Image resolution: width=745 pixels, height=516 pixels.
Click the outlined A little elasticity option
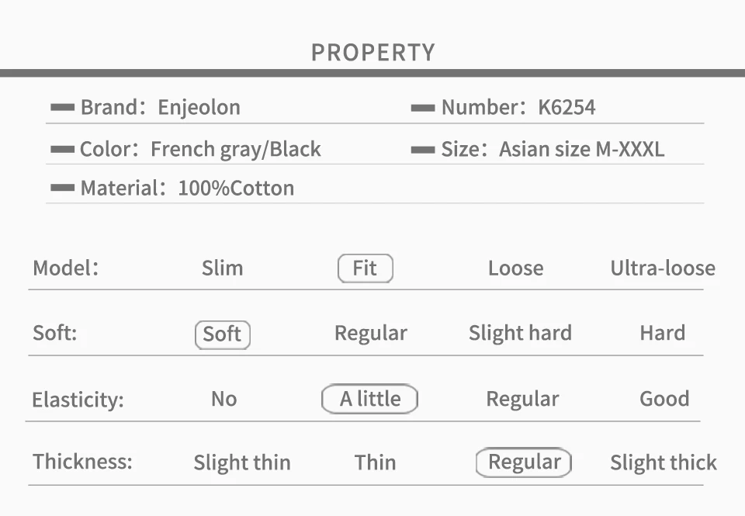pos(369,399)
